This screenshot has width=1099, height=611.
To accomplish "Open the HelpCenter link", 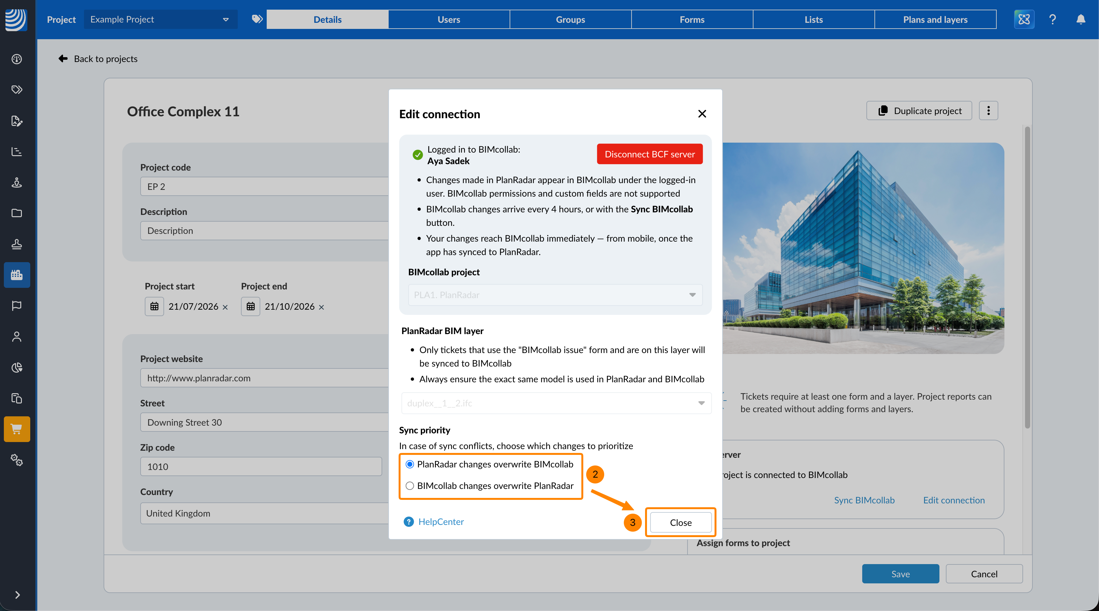I will [x=441, y=521].
